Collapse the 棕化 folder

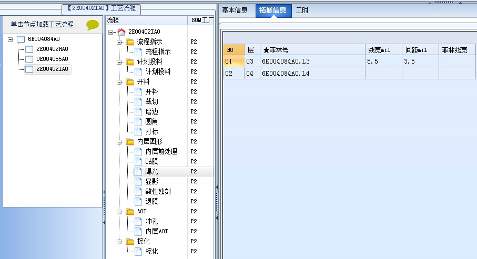point(119,242)
